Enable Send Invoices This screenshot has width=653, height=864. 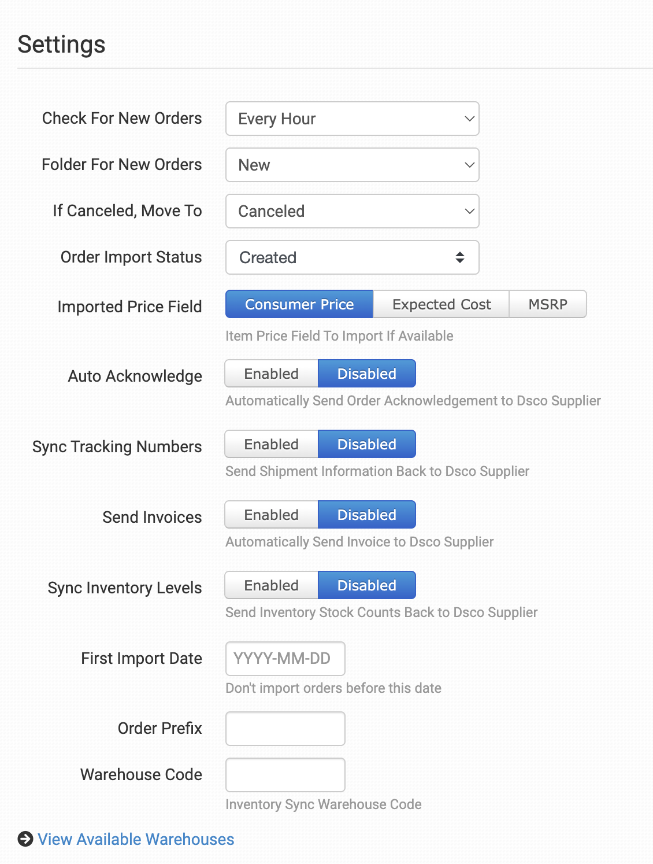coord(272,515)
